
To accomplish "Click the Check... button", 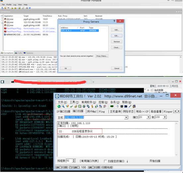I will [117, 48].
